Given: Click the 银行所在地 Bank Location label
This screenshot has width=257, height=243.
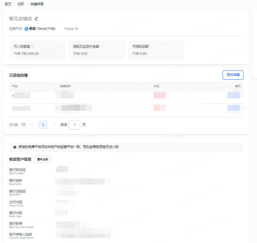Looking at the screenshot, I should tap(18, 171).
